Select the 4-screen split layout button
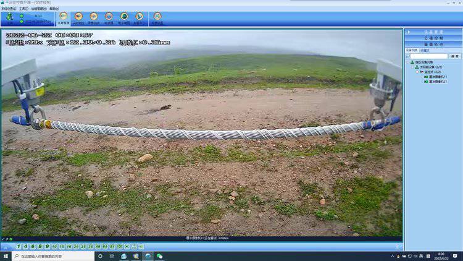Viewport: 463px width, 261px height. (x=25, y=246)
